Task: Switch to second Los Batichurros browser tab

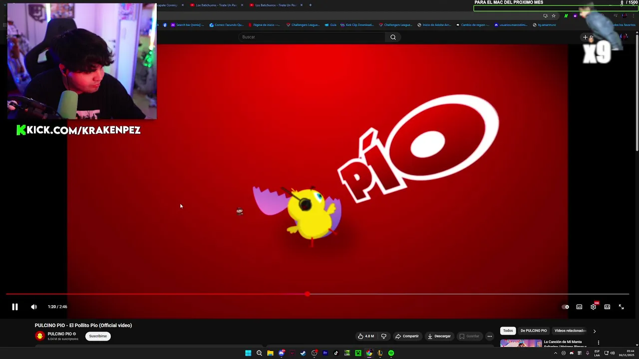Action: pos(276,5)
